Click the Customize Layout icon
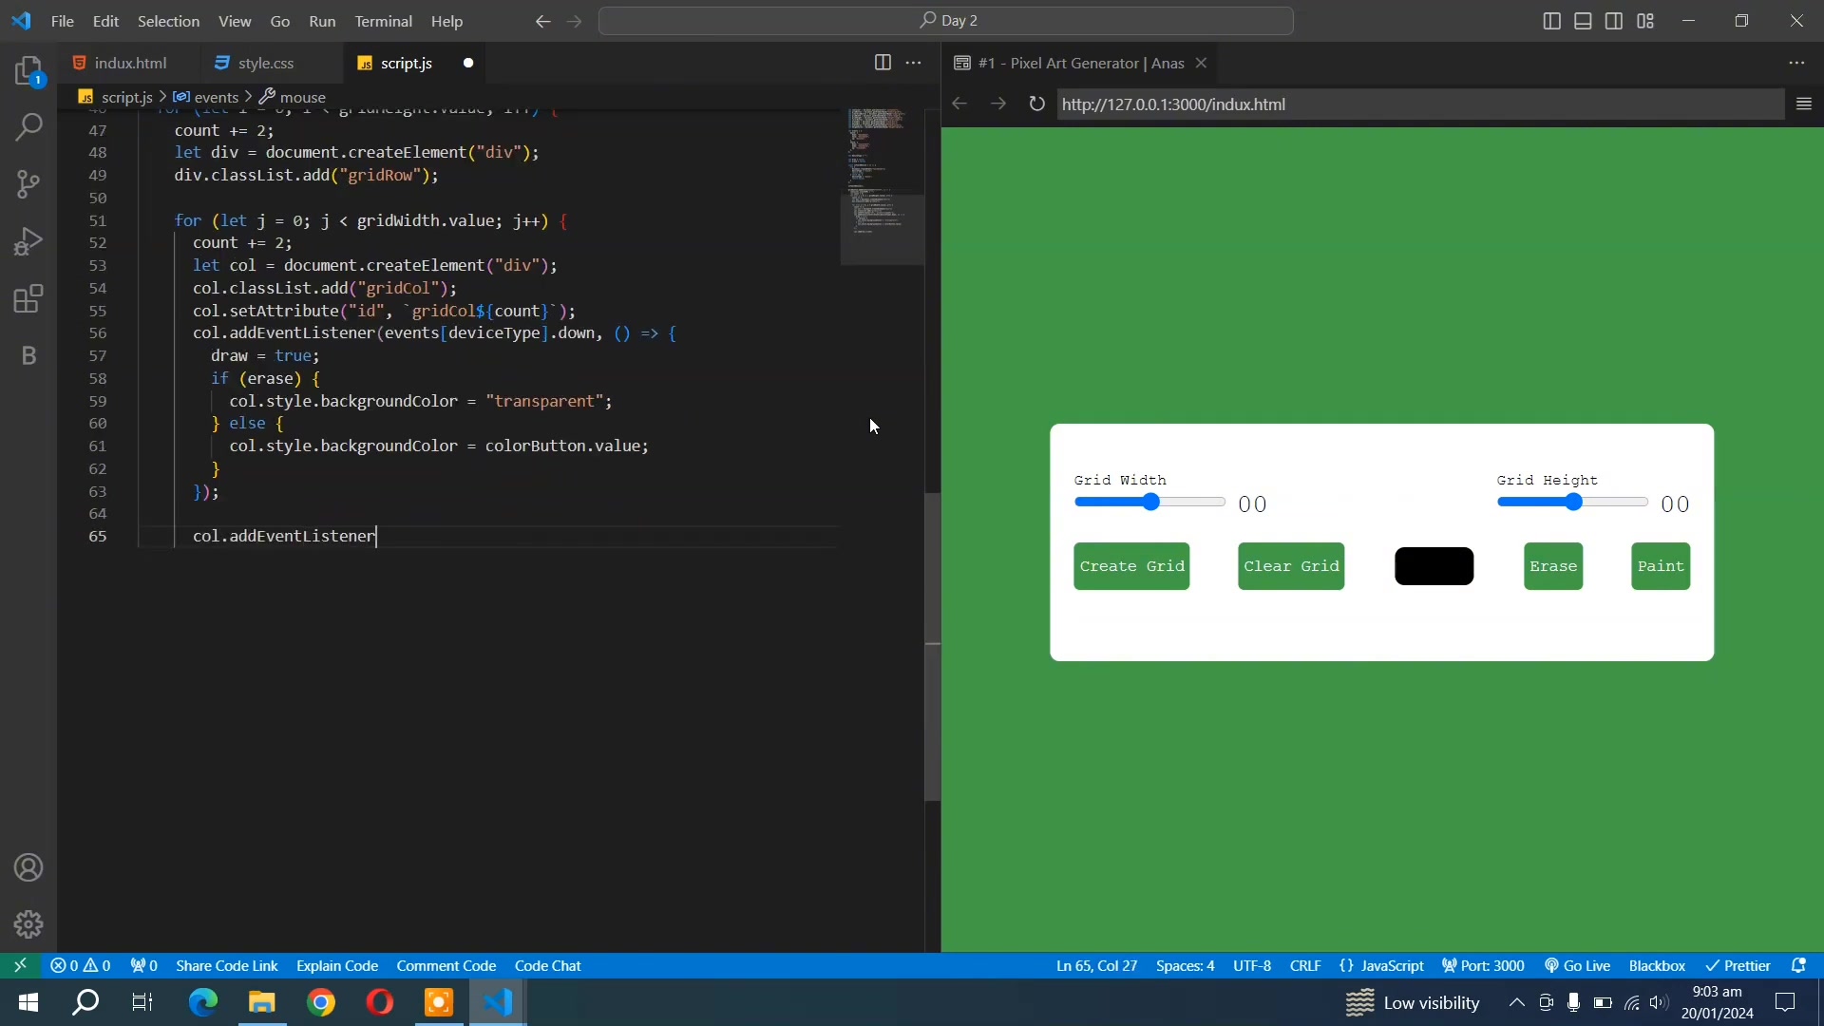This screenshot has height=1026, width=1824. (x=1646, y=21)
